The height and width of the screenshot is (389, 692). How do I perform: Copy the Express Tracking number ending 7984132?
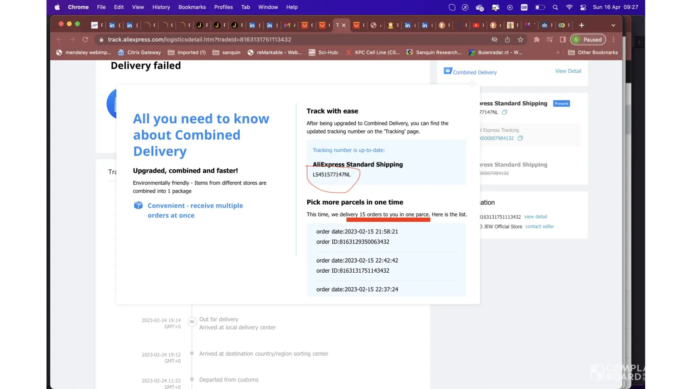[520, 138]
